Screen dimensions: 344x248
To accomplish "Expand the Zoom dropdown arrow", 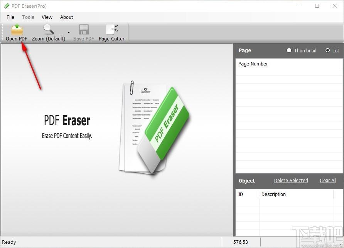I will 69,32.
